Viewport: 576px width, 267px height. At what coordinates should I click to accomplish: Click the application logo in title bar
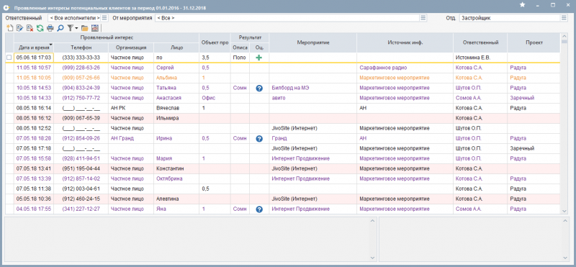coord(6,7)
